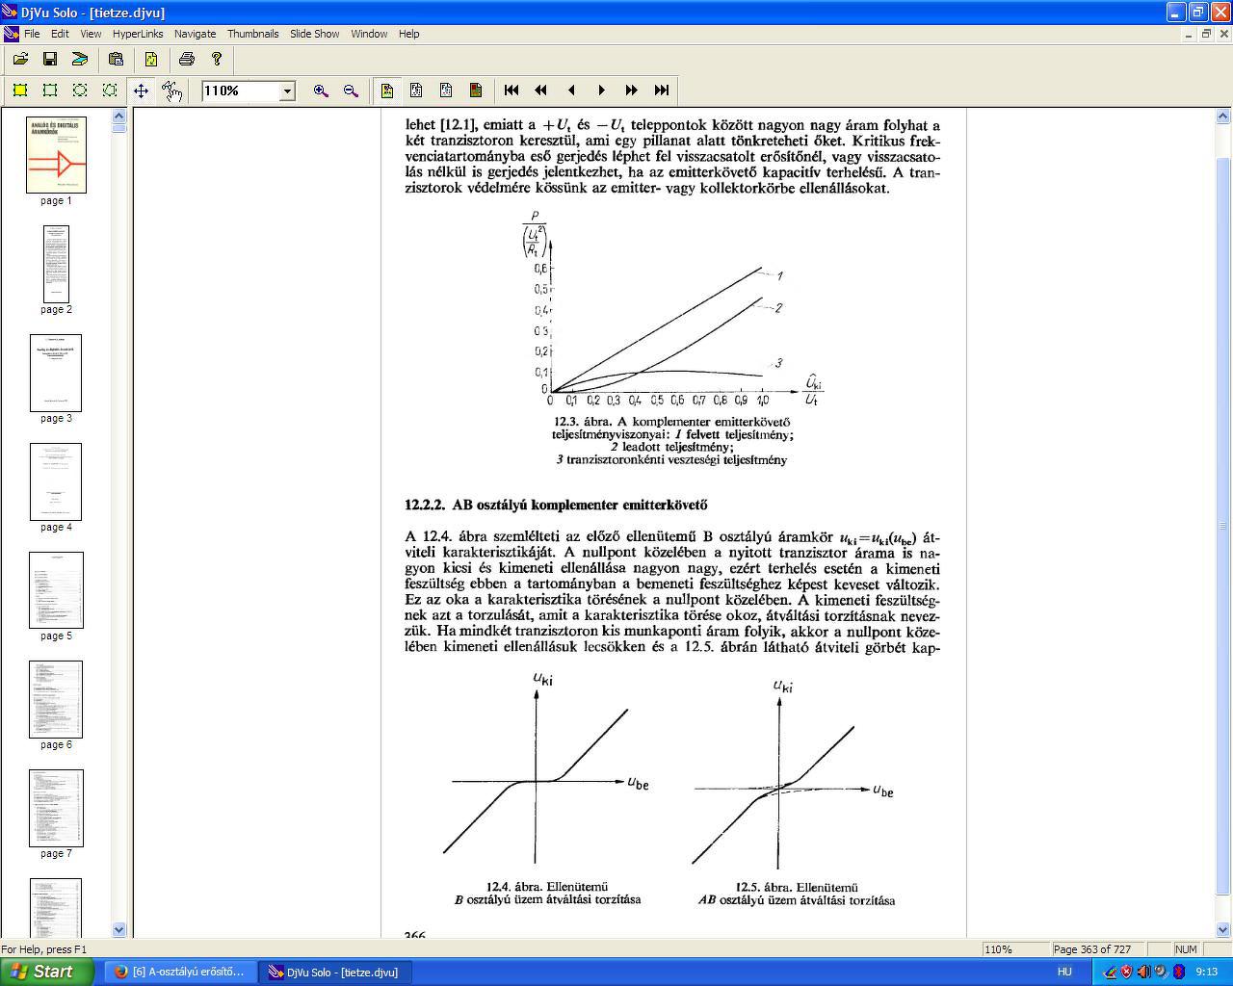Switch to the Firefox taskbar window
The width and height of the screenshot is (1233, 986).
(x=181, y=972)
